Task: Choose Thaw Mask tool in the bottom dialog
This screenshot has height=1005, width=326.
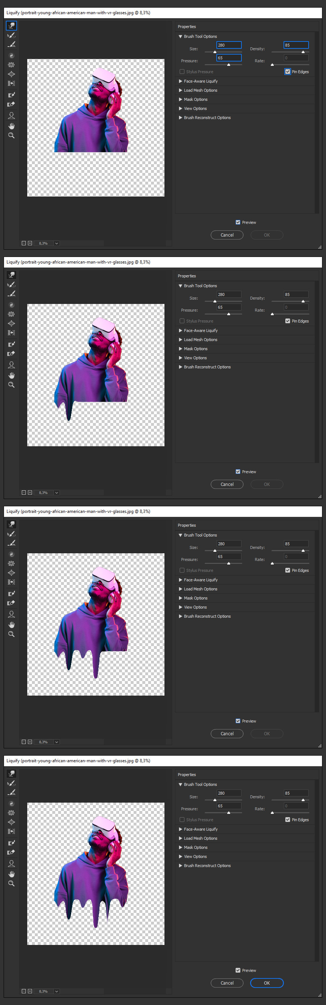Action: pos(11,852)
